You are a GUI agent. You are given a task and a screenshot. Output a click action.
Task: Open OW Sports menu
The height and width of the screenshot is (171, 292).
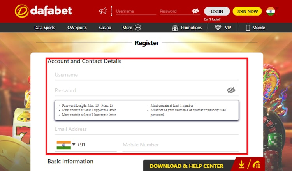(77, 28)
